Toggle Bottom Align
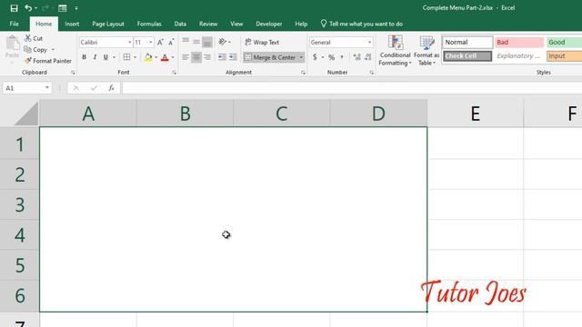Image resolution: width=582 pixels, height=327 pixels. click(x=207, y=42)
